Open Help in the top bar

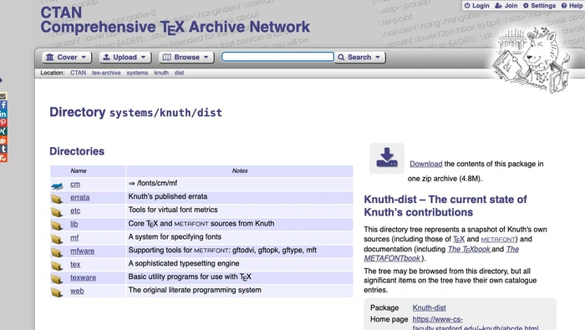tap(572, 6)
